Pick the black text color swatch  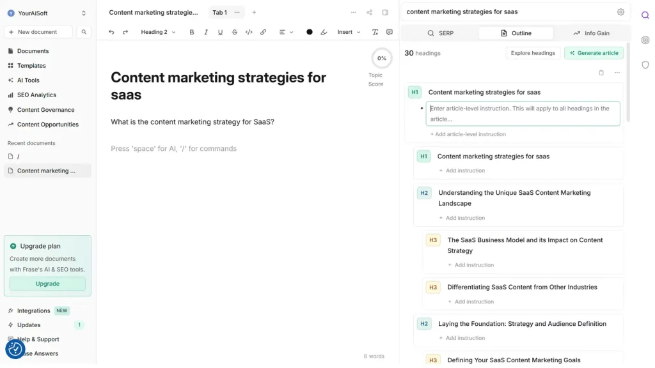coord(310,32)
